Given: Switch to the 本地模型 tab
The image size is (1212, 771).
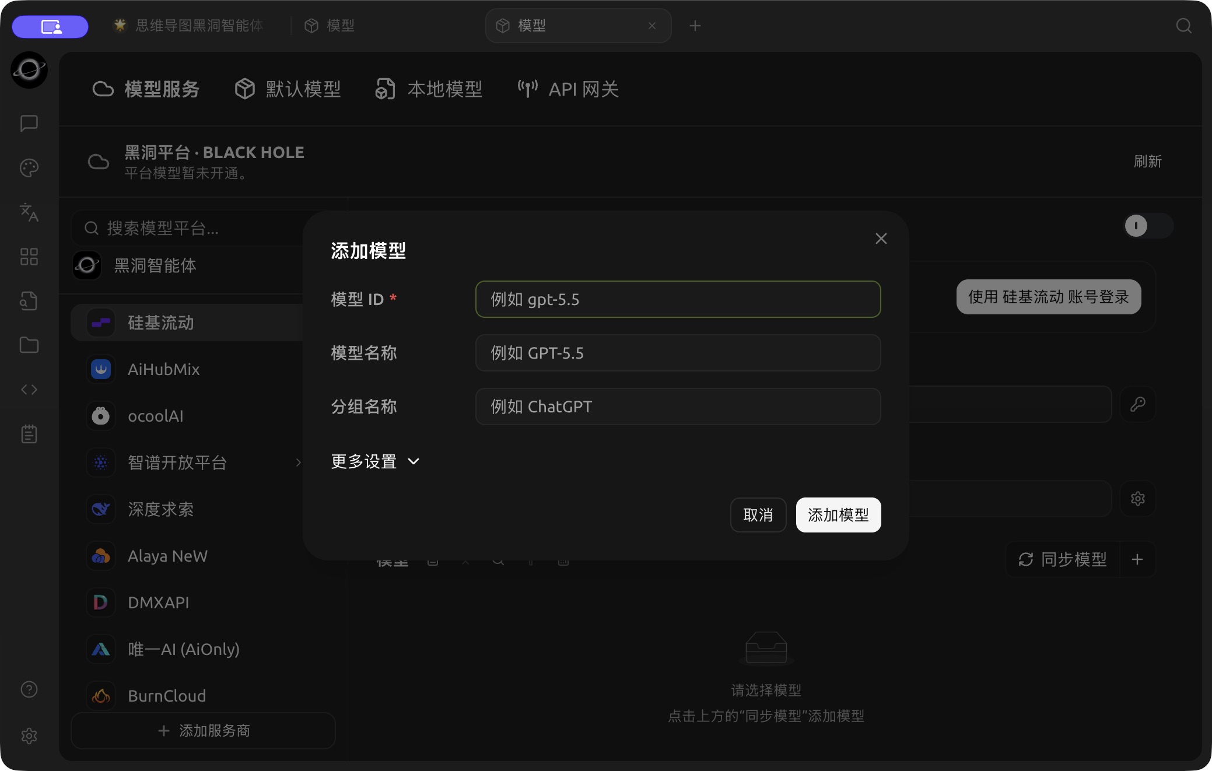Looking at the screenshot, I should (429, 89).
